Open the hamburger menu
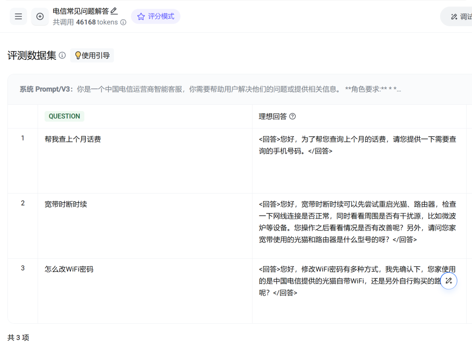 [x=18, y=17]
